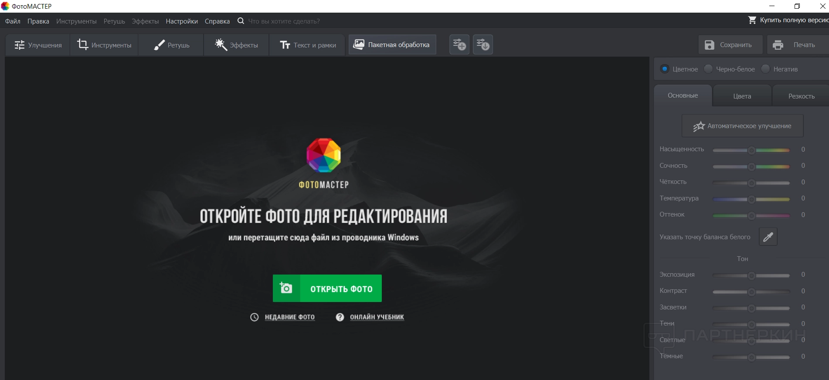Open the Настройки menu
The height and width of the screenshot is (380, 829).
pos(182,21)
